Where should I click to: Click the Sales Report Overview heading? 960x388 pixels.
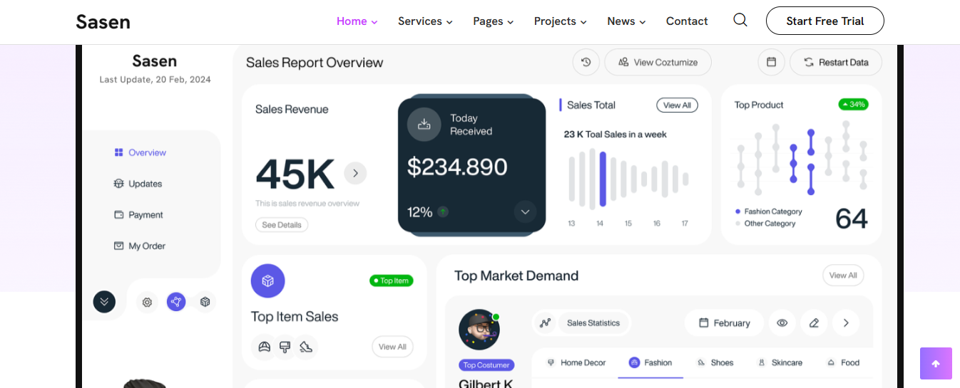[315, 63]
